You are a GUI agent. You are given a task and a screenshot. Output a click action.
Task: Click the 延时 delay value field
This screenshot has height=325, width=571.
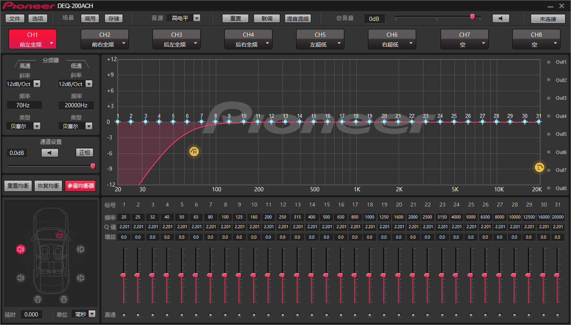click(x=31, y=315)
